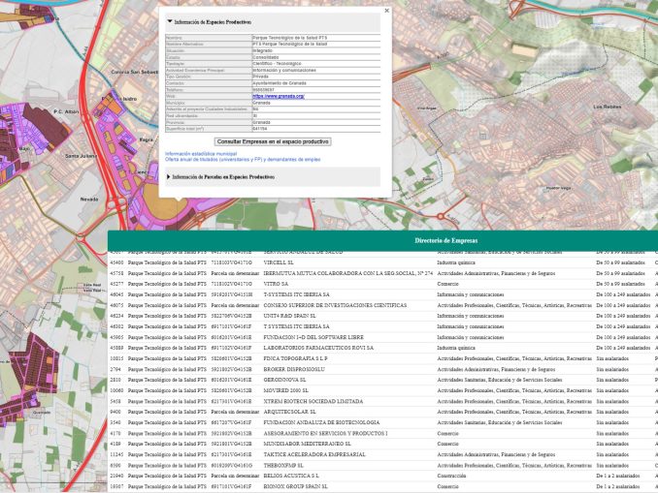658x493 pixels.
Task: Open the www.granada.org web link
Action: pyautogui.click(x=279, y=96)
